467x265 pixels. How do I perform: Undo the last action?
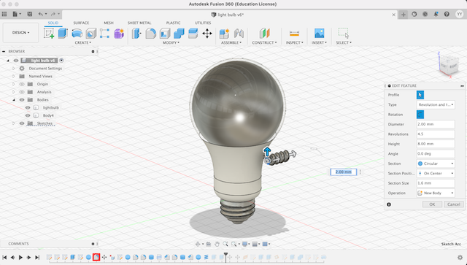tap(41, 14)
